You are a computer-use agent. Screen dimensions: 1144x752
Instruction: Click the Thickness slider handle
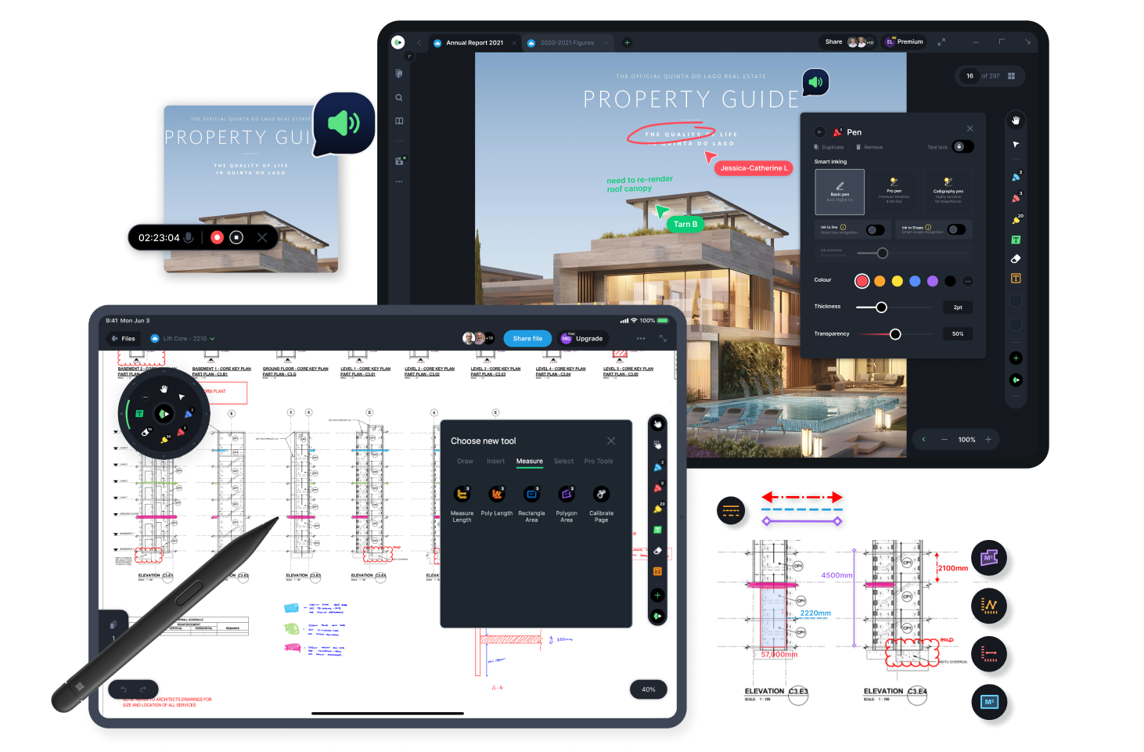coord(881,308)
